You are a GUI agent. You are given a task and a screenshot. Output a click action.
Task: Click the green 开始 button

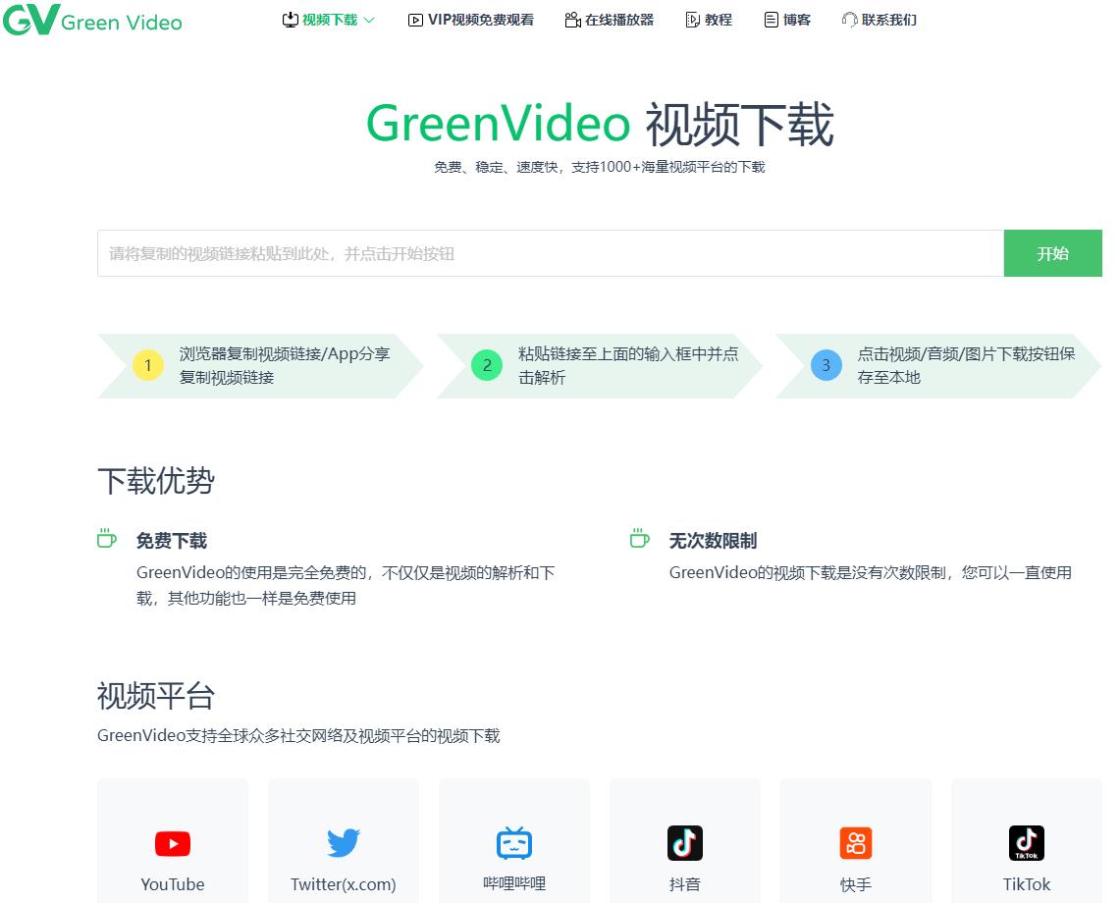click(x=1052, y=252)
